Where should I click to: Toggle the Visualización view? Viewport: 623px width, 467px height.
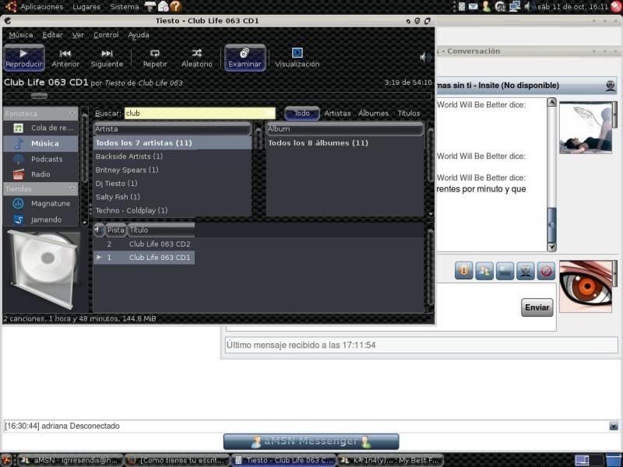pyautogui.click(x=297, y=58)
